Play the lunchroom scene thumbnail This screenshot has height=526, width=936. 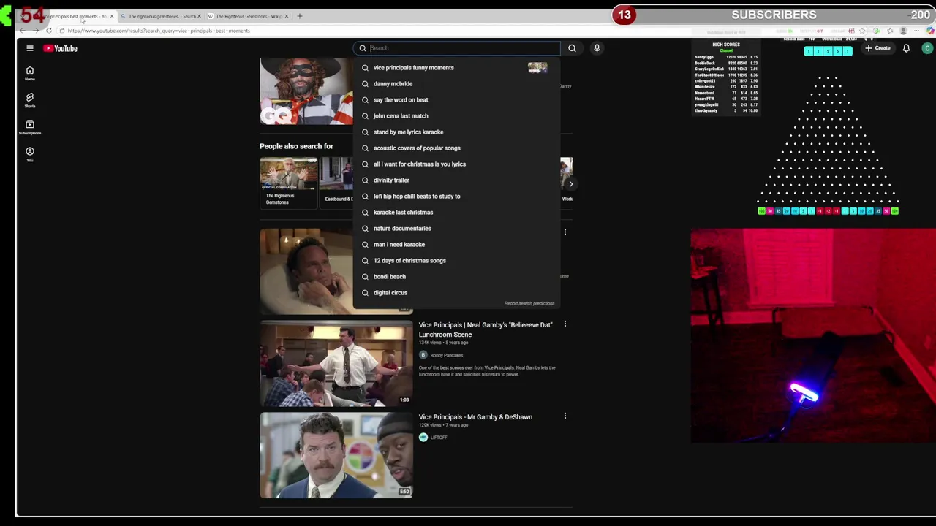coord(336,363)
